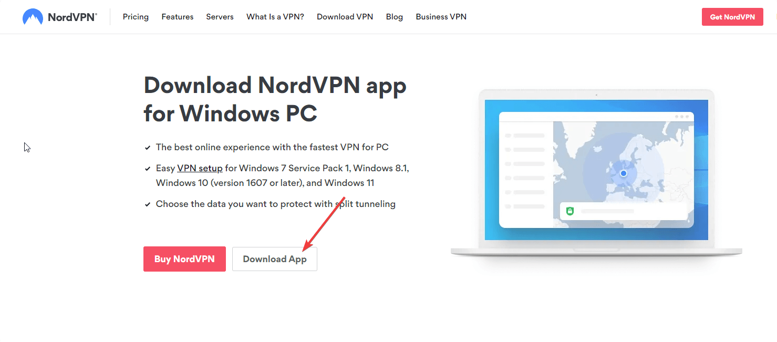Open the VPN setup hyperlink
The width and height of the screenshot is (777, 342).
click(x=200, y=168)
